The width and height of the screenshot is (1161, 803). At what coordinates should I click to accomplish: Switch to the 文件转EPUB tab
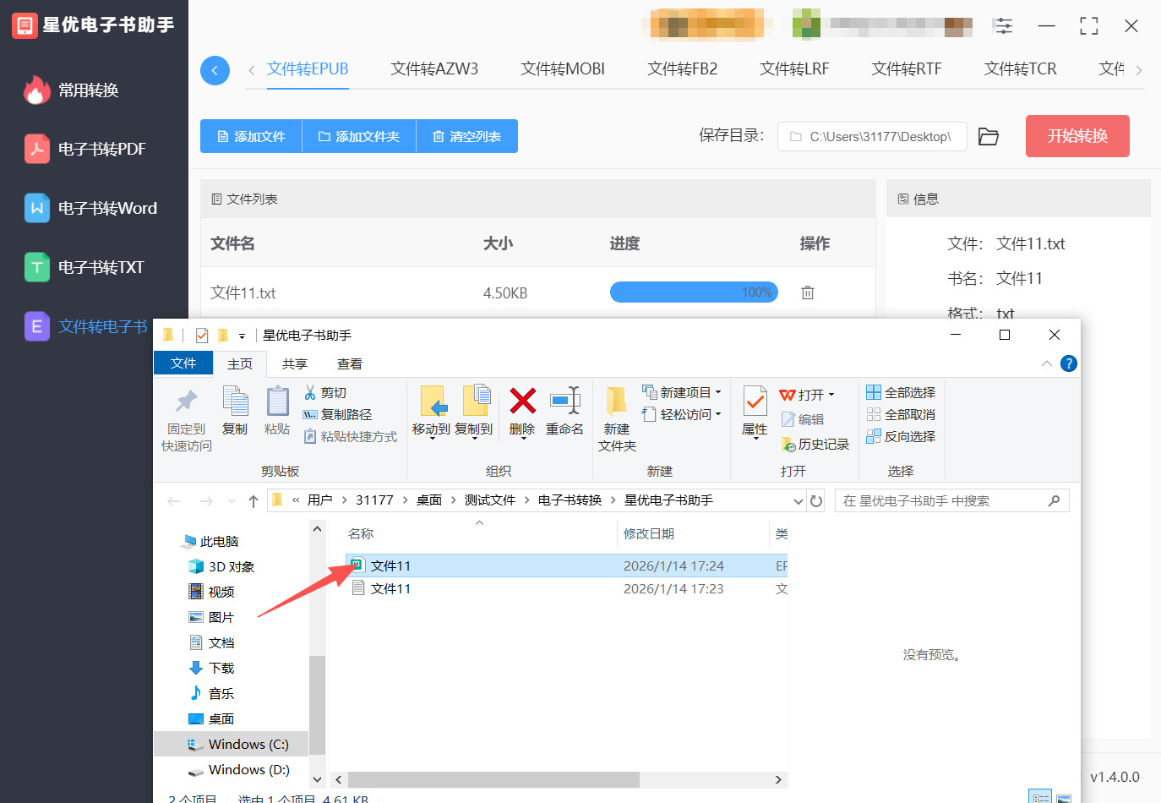pyautogui.click(x=308, y=69)
